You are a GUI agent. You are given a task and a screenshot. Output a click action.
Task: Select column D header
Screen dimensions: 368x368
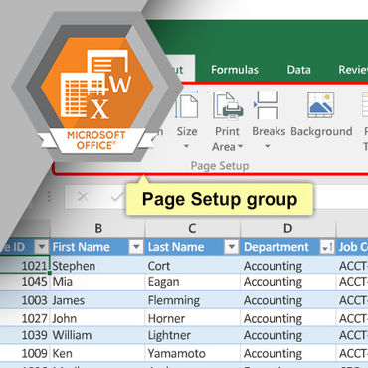point(287,228)
